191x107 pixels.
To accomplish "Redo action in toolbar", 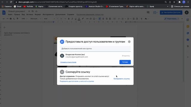I will tap(7, 19).
